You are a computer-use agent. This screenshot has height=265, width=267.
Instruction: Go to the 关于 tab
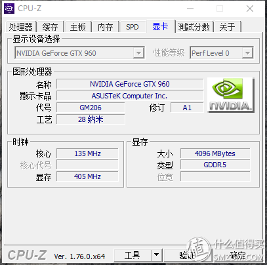pos(228,27)
